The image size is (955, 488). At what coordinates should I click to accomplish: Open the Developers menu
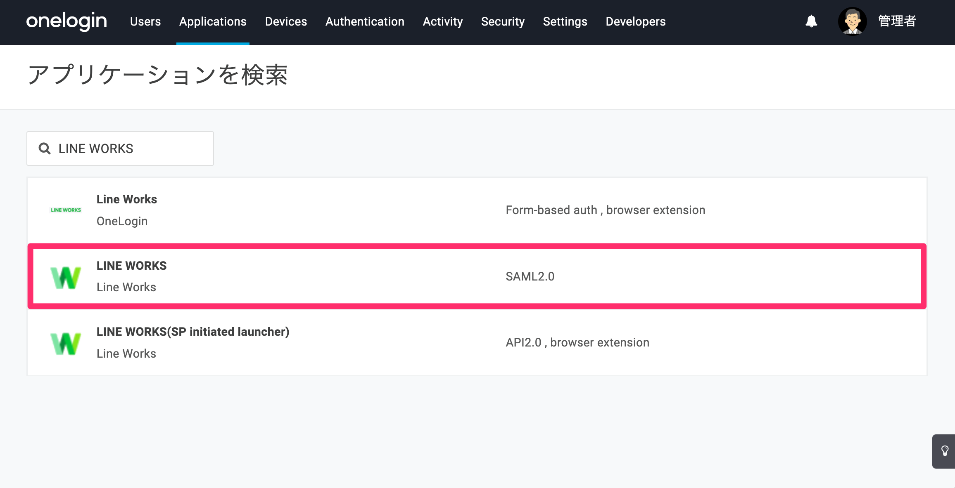(x=636, y=21)
